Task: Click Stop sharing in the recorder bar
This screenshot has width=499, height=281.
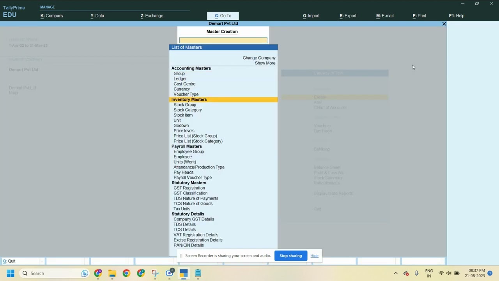Action: tap(290, 256)
